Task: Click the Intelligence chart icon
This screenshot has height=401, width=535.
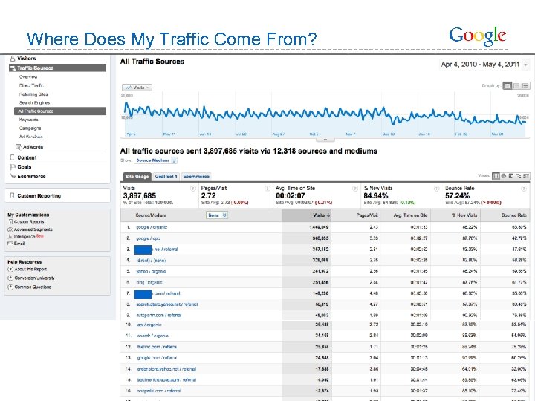Action: pos(10,236)
